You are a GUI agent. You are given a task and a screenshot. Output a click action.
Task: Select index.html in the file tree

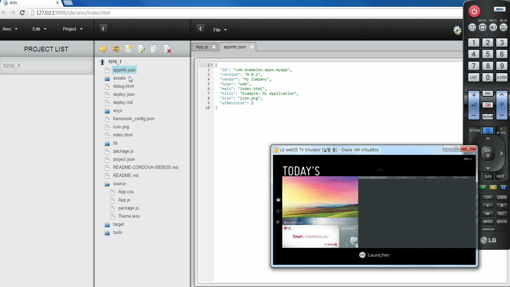point(123,135)
